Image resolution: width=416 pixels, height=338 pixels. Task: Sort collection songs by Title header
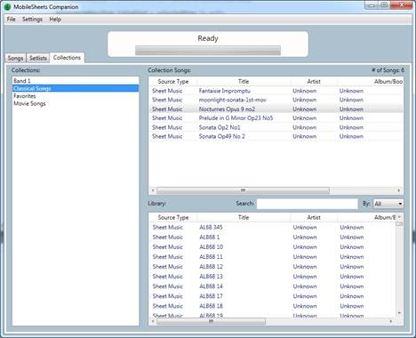pyautogui.click(x=244, y=81)
